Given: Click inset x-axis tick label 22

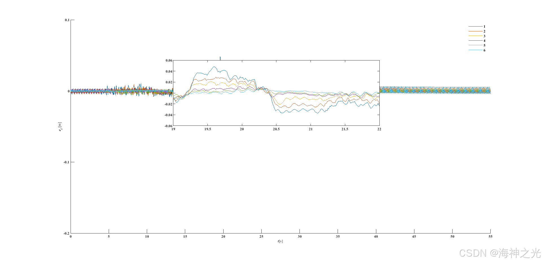Looking at the screenshot, I should pyautogui.click(x=379, y=129).
